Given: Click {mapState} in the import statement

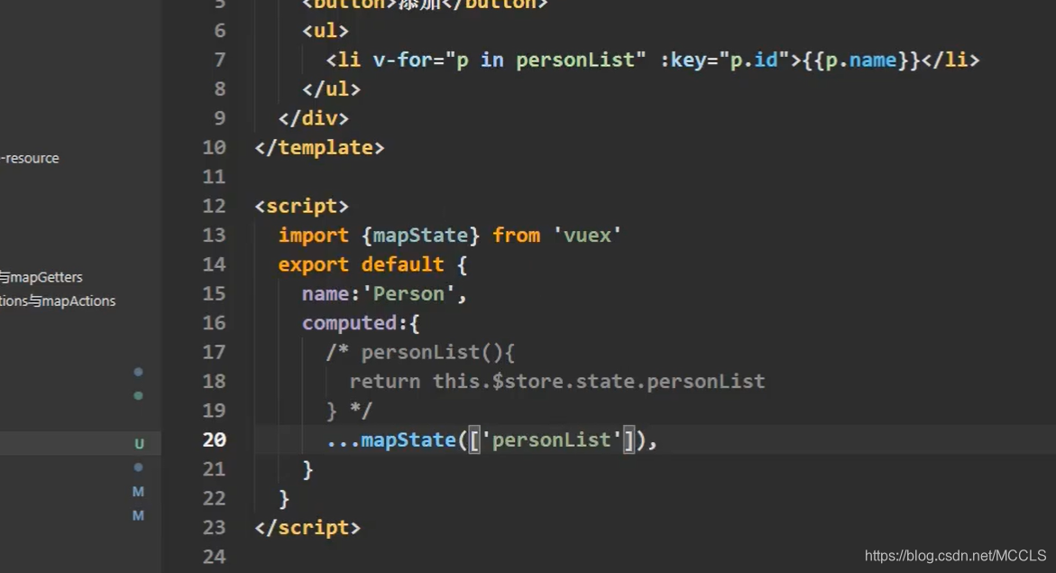Looking at the screenshot, I should pos(420,236).
